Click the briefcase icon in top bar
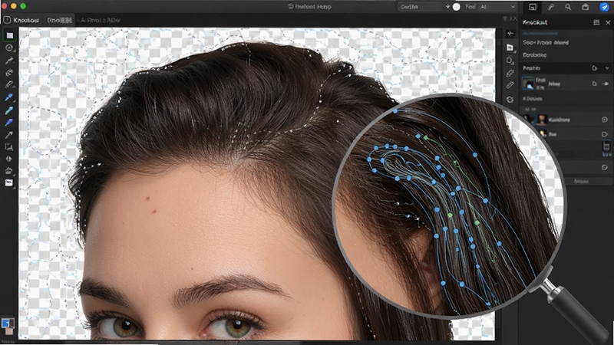This screenshot has width=614, height=345. [585, 7]
